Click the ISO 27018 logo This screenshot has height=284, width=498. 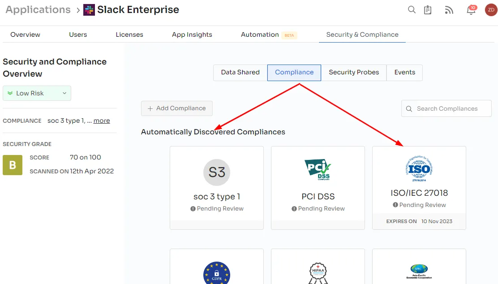pos(419,168)
